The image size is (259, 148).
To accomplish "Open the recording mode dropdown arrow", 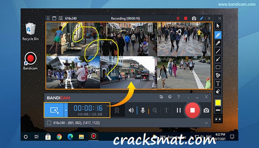I will coord(66,110).
